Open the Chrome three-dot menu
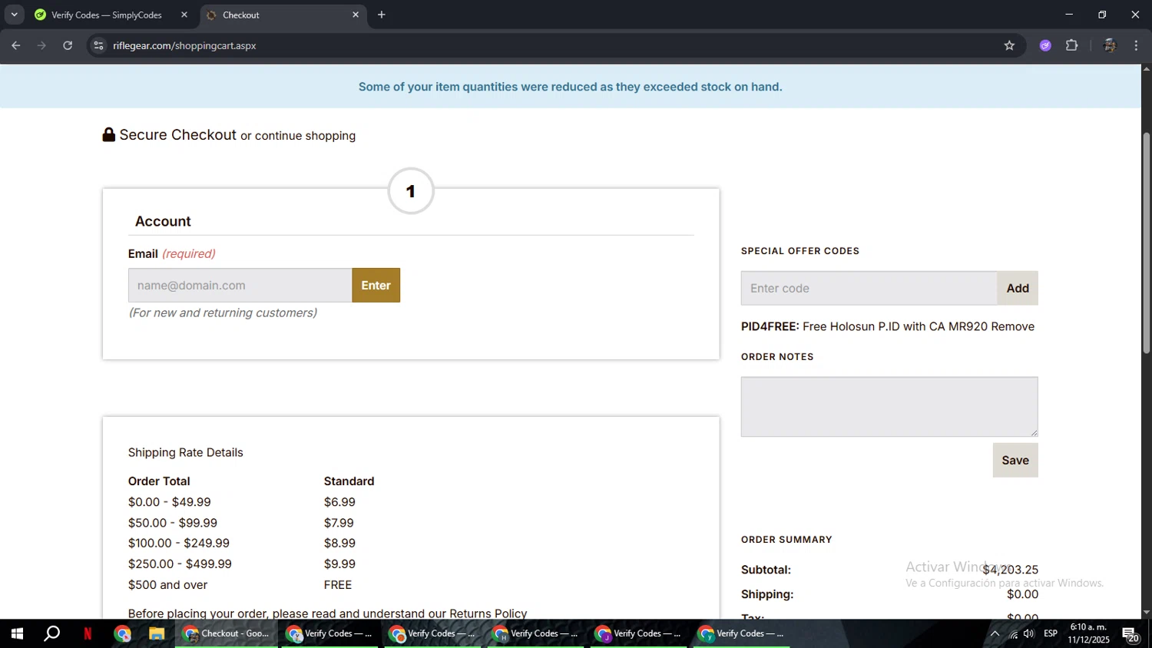Screen dimensions: 1152x648 pos(1136,45)
